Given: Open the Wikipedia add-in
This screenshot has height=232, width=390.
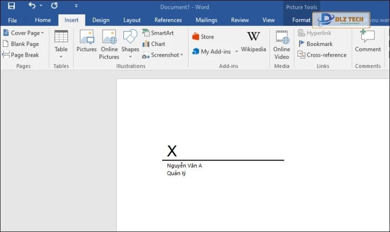Looking at the screenshot, I should (253, 42).
